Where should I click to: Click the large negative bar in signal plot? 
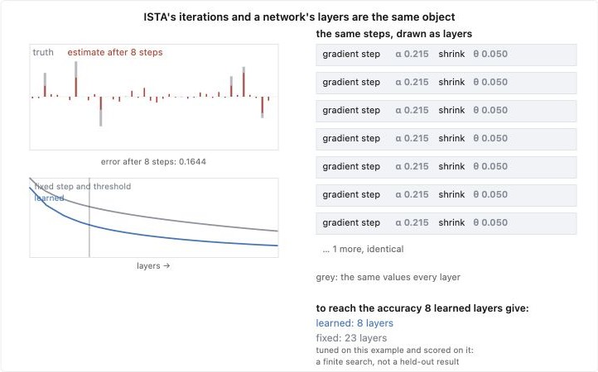coord(101,112)
